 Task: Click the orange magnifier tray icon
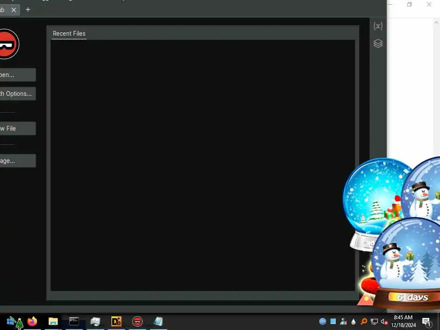point(364,321)
